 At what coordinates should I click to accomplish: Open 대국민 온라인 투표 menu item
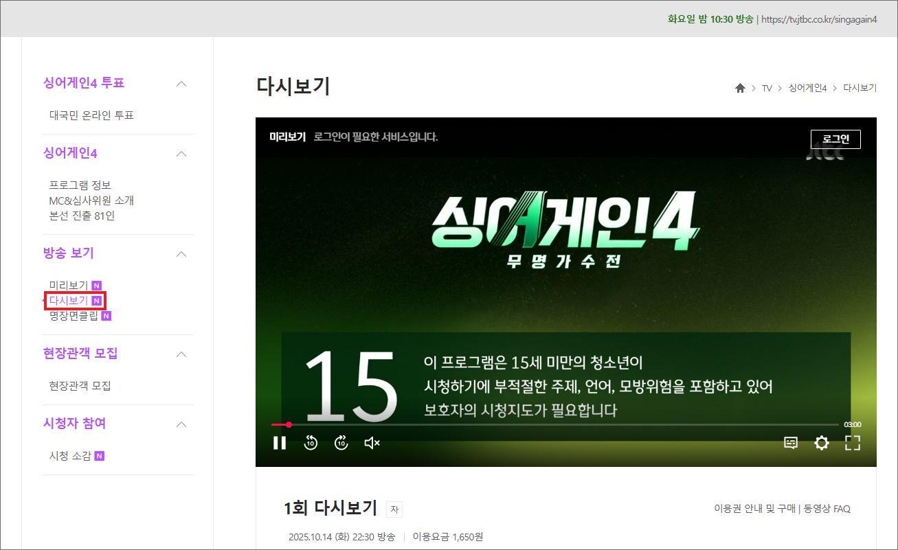91,115
